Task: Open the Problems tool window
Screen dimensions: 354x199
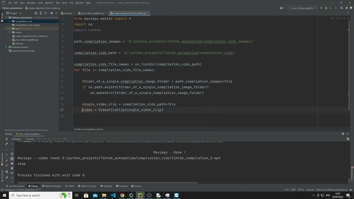Action: click(x=106, y=186)
